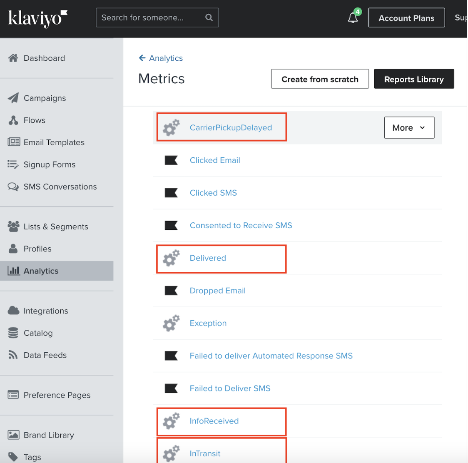Click the gear icon next to CarrierPickupDelayed

pos(171,127)
